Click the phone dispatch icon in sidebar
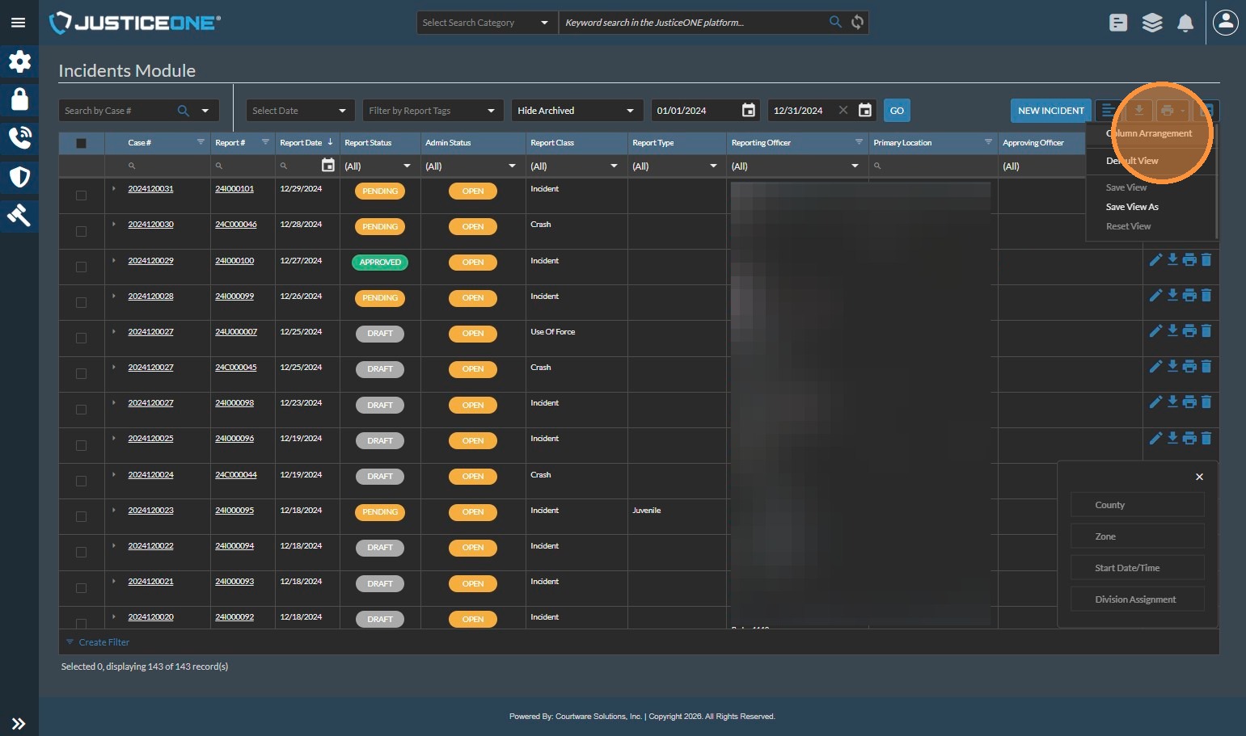Viewport: 1246px width, 736px height. pyautogui.click(x=19, y=138)
